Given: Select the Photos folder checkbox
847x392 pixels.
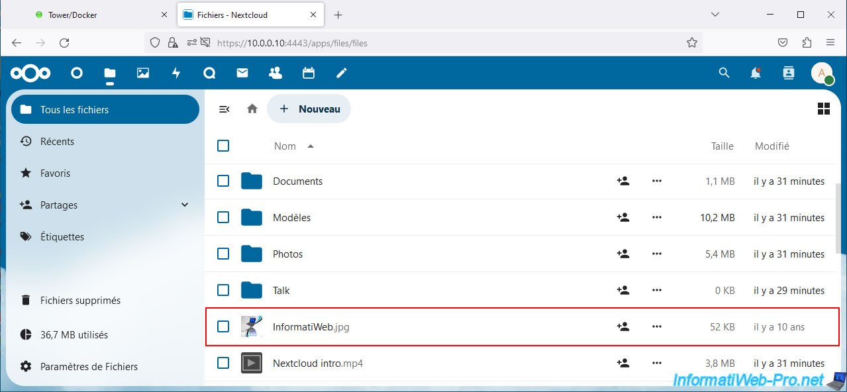Looking at the screenshot, I should coord(223,254).
